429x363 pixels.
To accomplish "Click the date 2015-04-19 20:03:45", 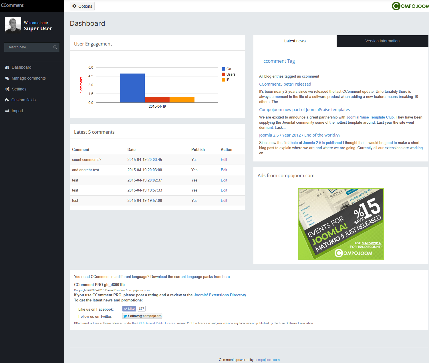I will coord(145,160).
